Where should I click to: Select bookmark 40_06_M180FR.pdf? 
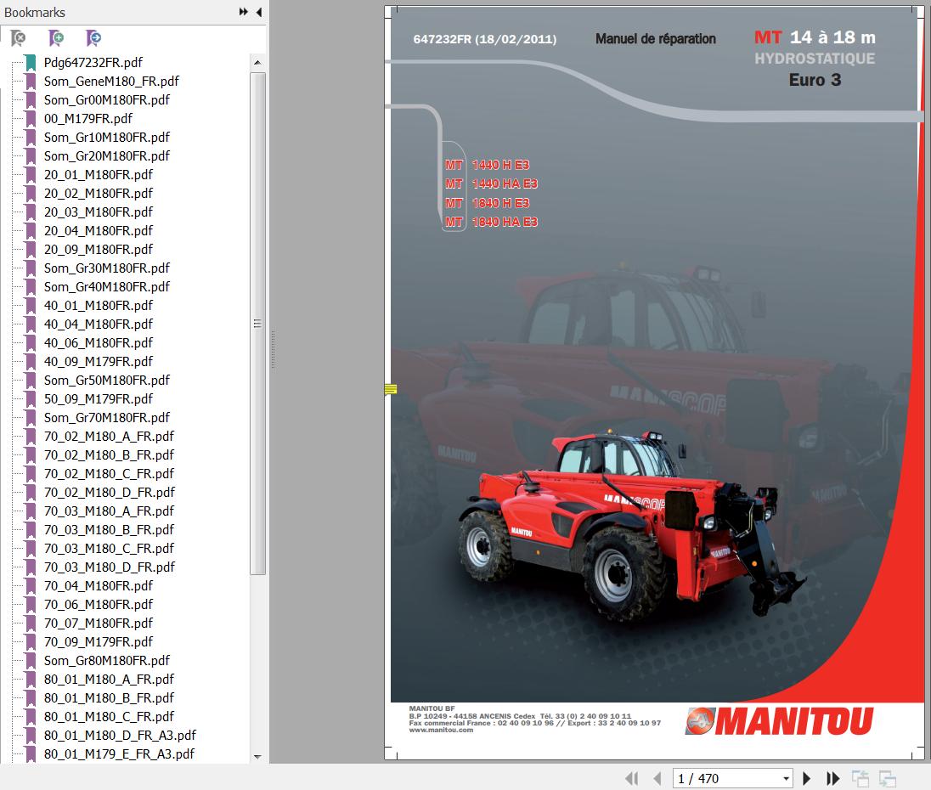click(x=98, y=343)
